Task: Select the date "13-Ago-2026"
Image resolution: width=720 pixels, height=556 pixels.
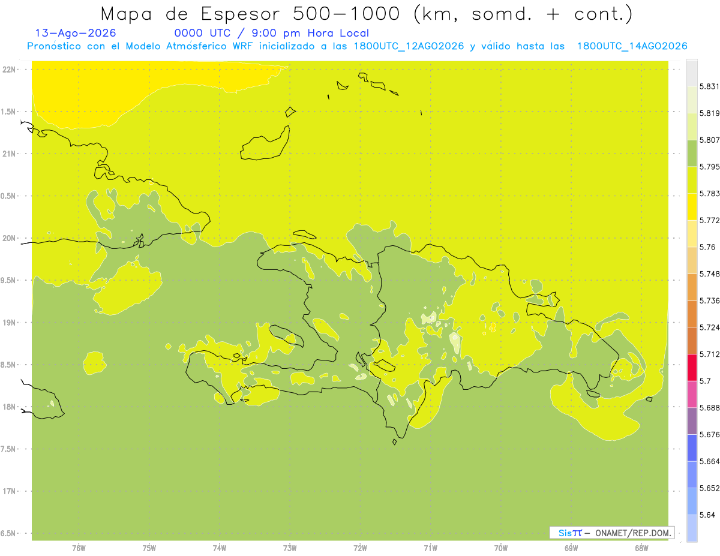Action: click(76, 33)
